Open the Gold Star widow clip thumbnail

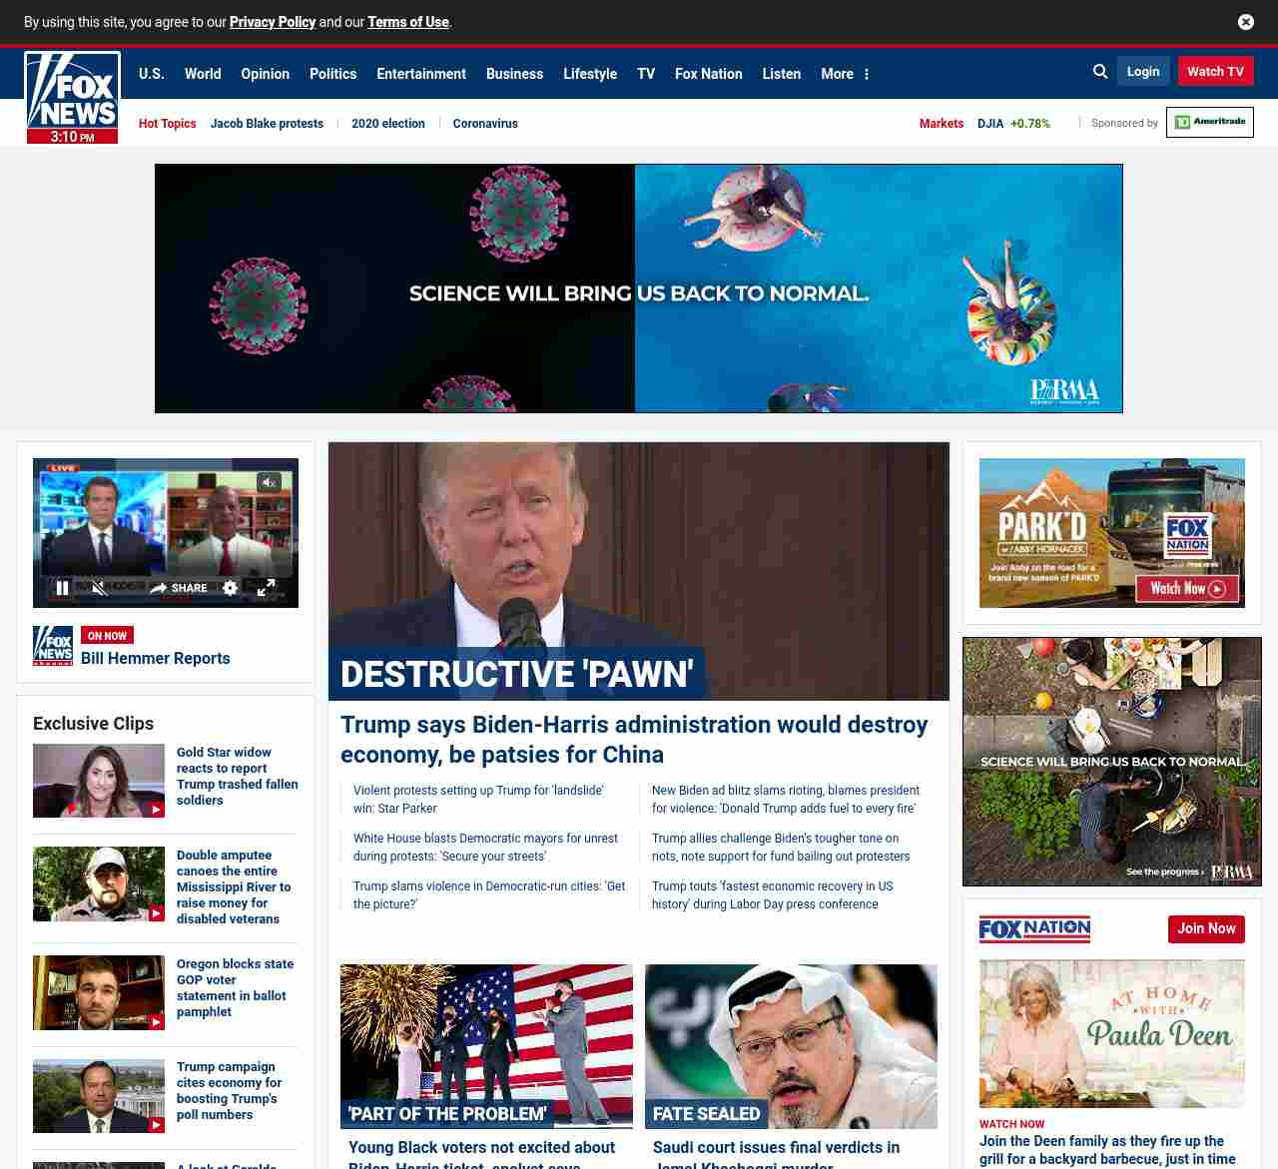click(x=99, y=781)
